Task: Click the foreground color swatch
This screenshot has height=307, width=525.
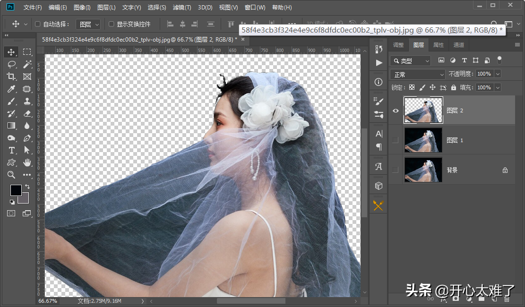Action: [16, 190]
